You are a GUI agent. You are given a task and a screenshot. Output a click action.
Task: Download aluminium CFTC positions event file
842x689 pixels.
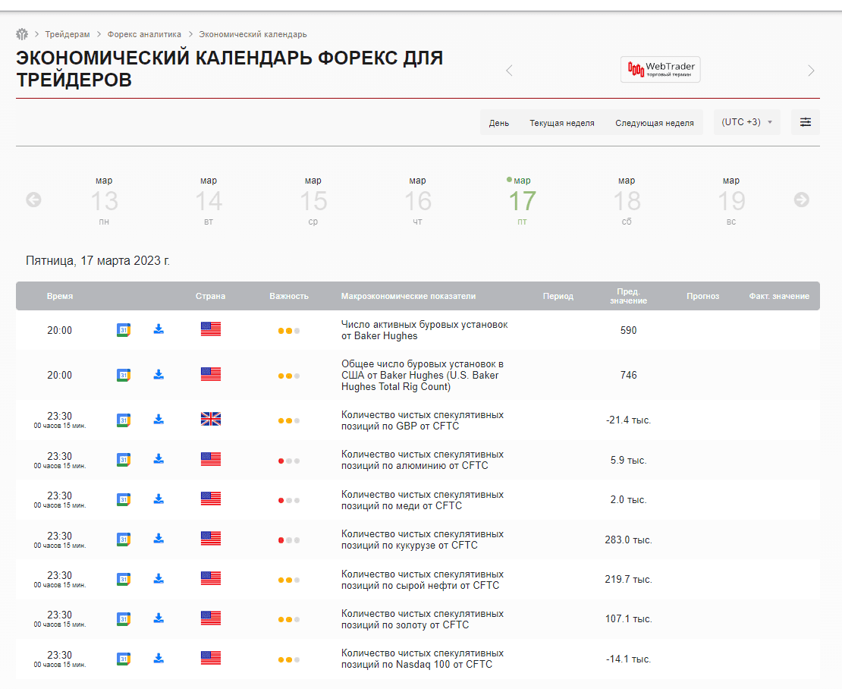click(x=159, y=458)
